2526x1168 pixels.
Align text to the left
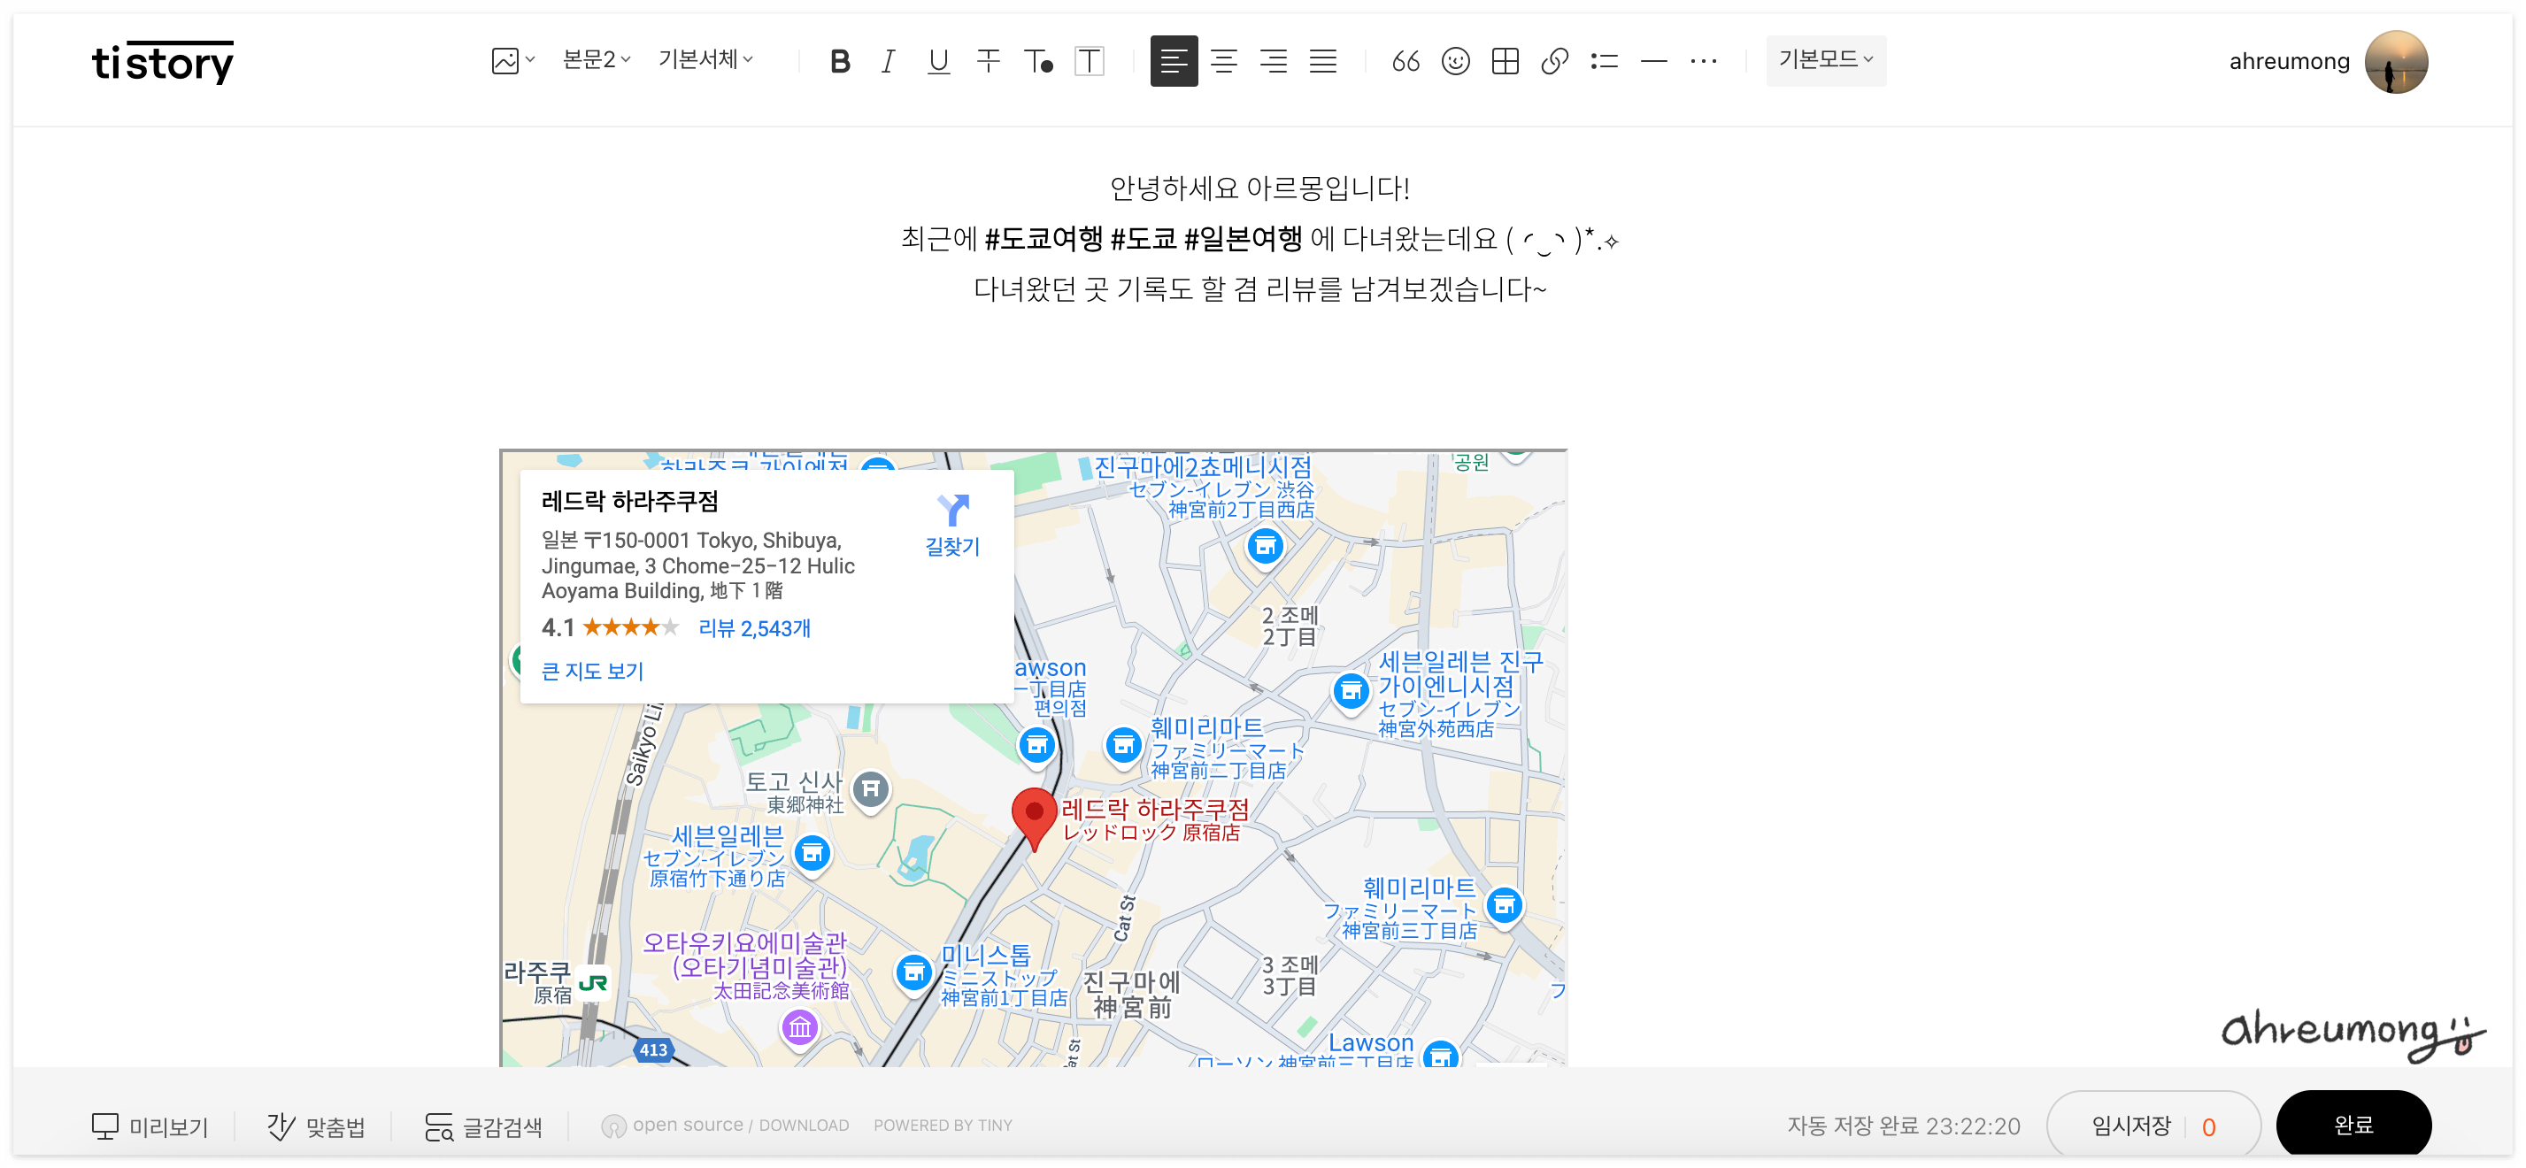point(1174,61)
